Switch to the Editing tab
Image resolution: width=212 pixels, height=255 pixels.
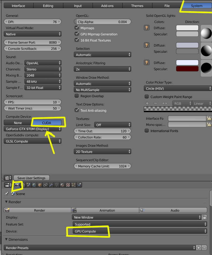pyautogui.click(x=48, y=6)
